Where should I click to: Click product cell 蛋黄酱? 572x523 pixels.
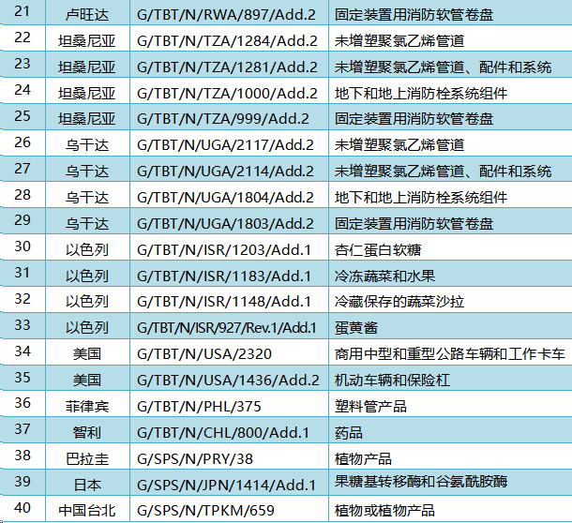[450, 325]
